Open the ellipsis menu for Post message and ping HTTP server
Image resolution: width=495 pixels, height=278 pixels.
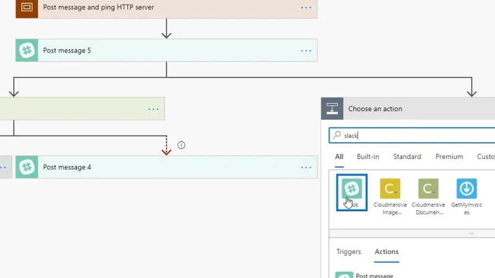point(306,7)
